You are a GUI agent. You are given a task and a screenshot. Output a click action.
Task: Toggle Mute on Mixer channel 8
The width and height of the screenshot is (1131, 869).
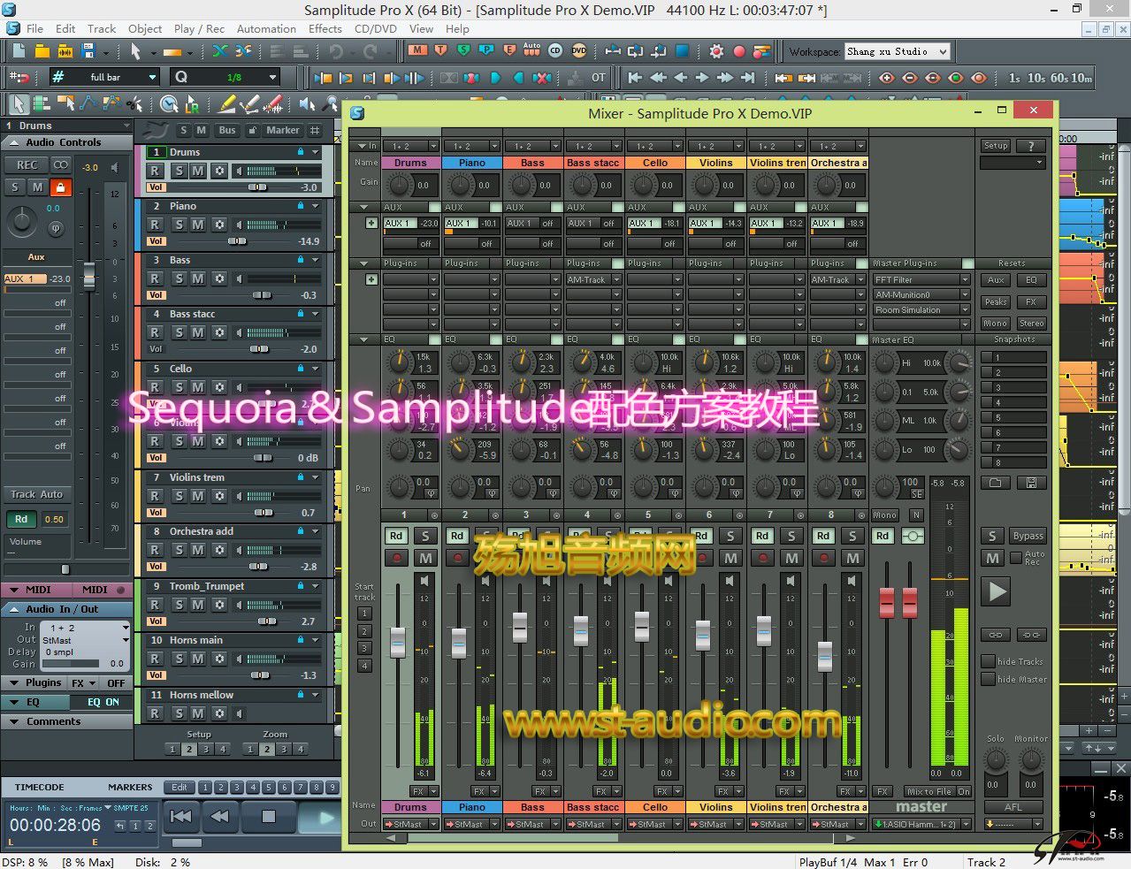[852, 558]
